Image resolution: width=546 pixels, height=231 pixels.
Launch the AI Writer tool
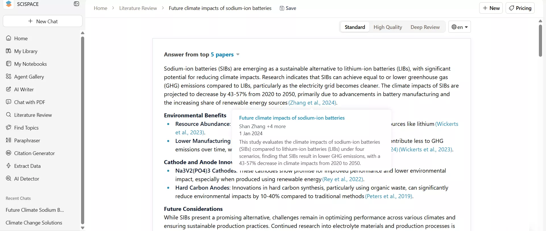pos(24,89)
